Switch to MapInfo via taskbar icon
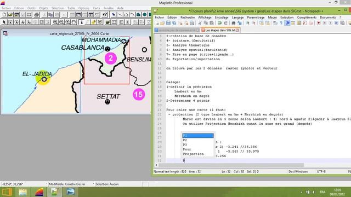The image size is (351, 197). click(39, 192)
